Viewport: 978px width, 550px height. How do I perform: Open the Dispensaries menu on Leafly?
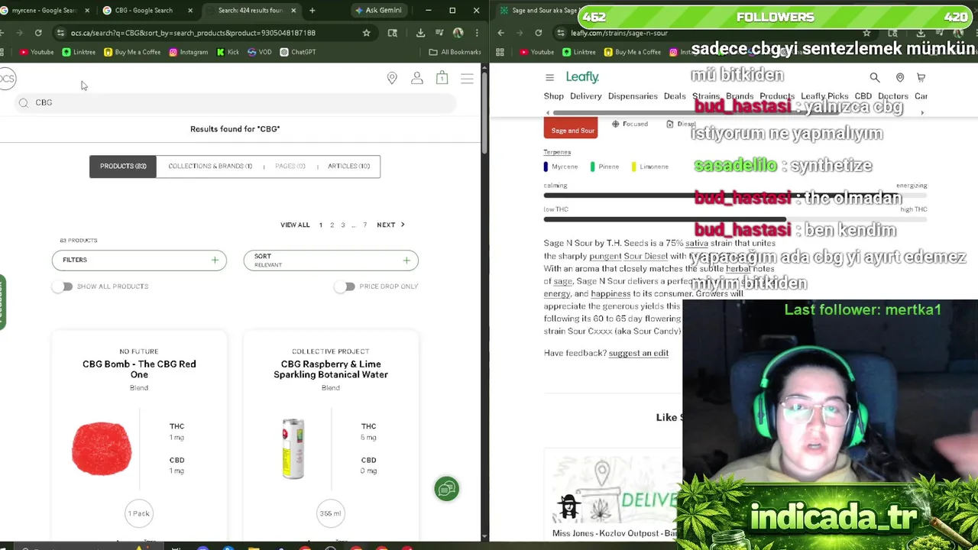pos(633,96)
